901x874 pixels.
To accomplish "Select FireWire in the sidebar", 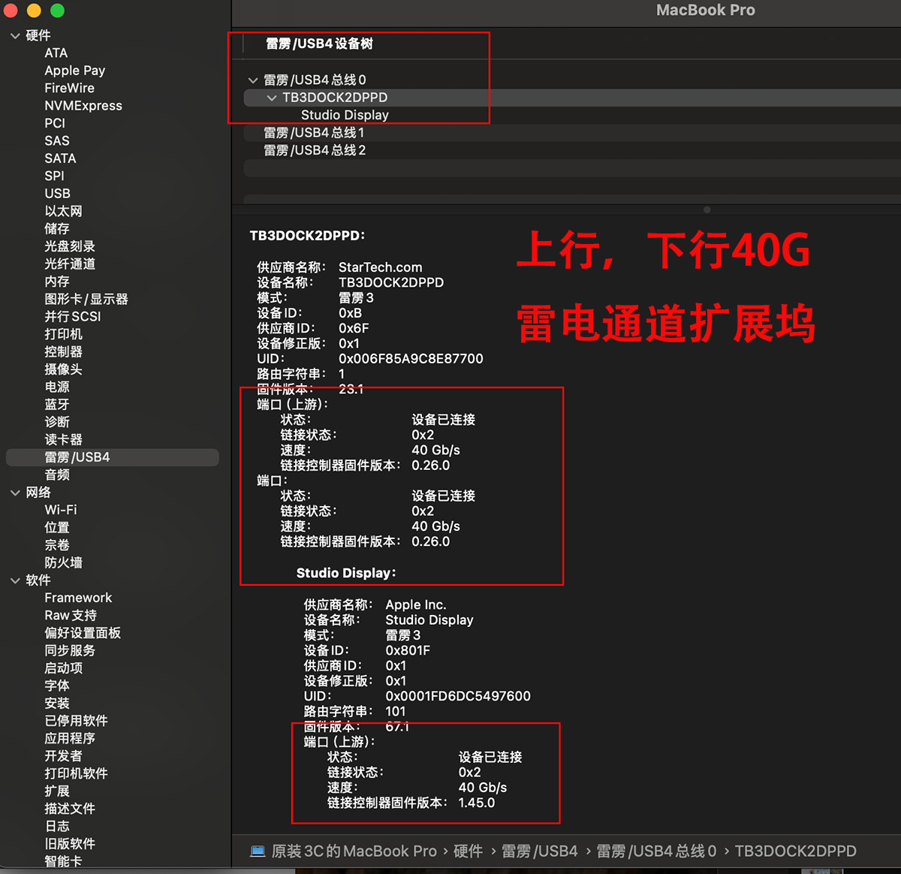I will 70,88.
